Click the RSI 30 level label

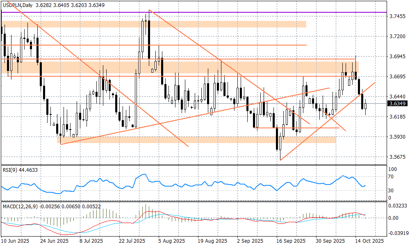pos(391,191)
